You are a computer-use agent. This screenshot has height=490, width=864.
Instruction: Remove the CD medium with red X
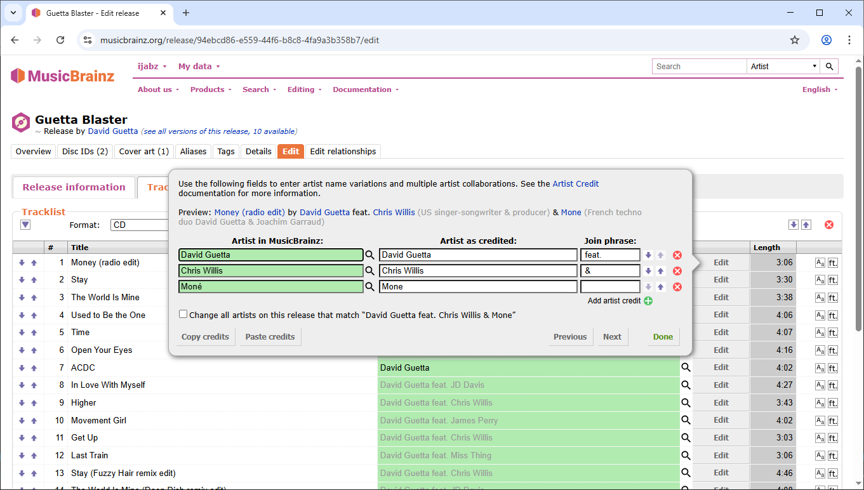tap(829, 225)
